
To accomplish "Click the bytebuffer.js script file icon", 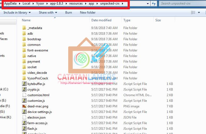I will pos(24,84).
